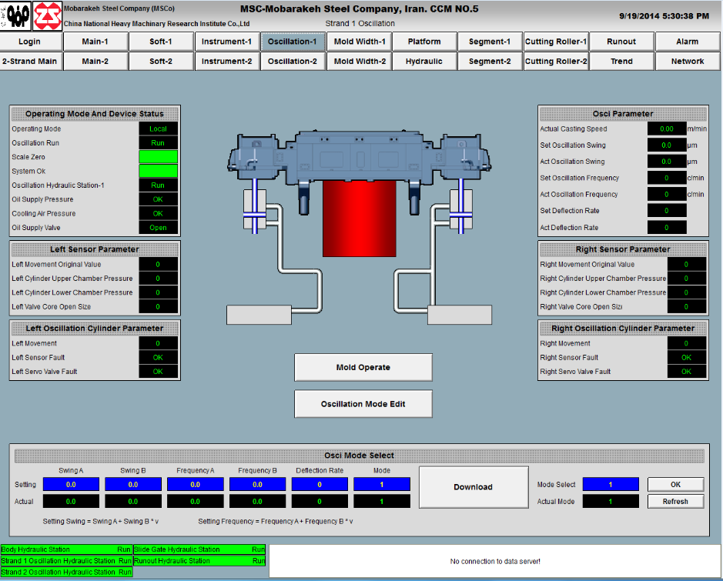Open the Platform screen

tap(425, 42)
